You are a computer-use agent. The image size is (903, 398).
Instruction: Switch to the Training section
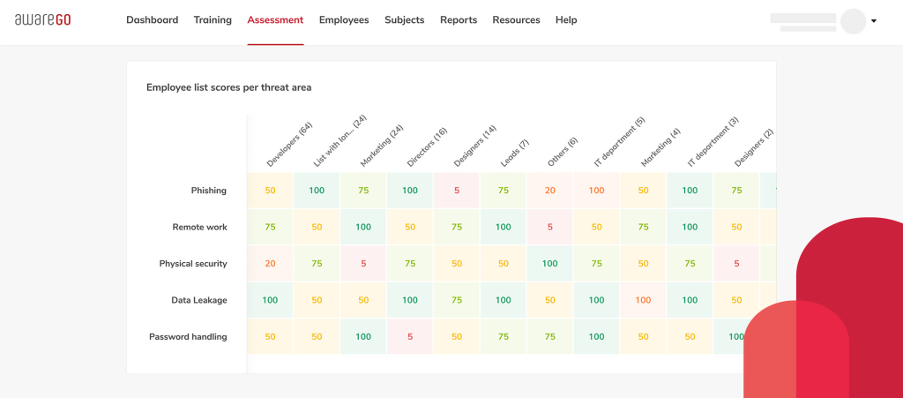213,19
